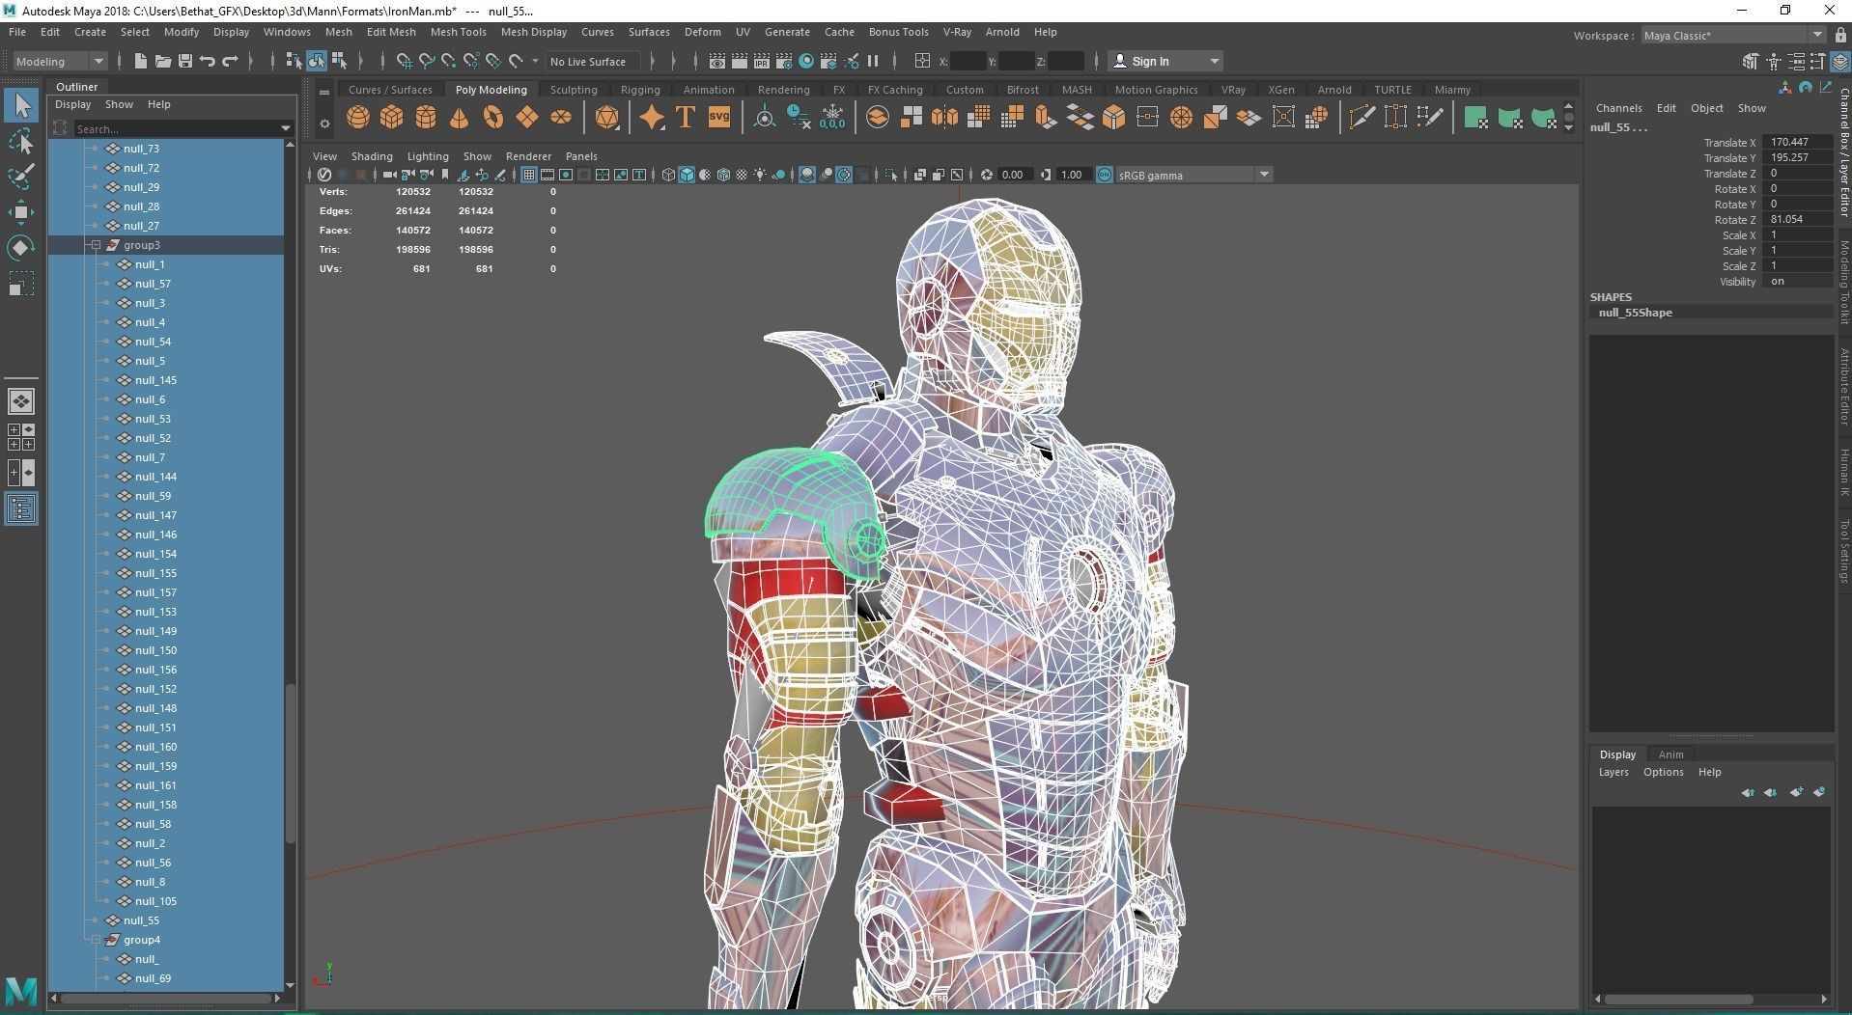The image size is (1852, 1015).
Task: Click the Redo arrow icon
Action: point(230,61)
